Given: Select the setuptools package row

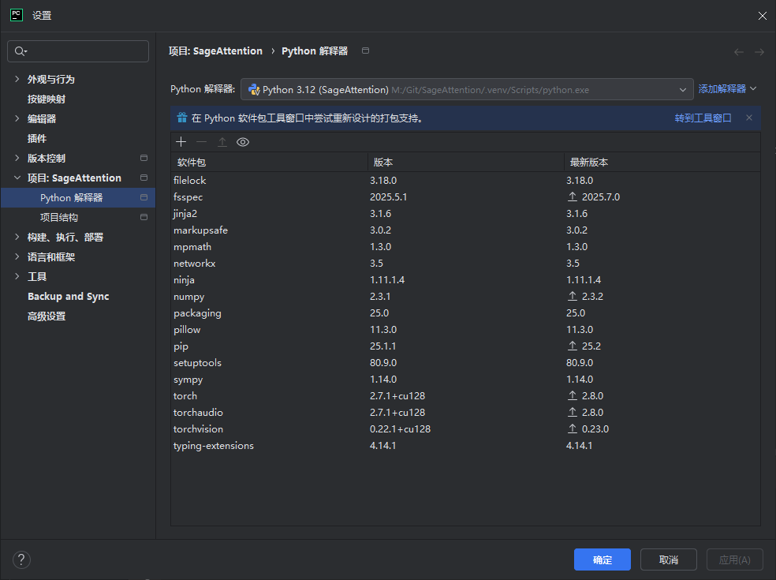Looking at the screenshot, I should coord(466,362).
